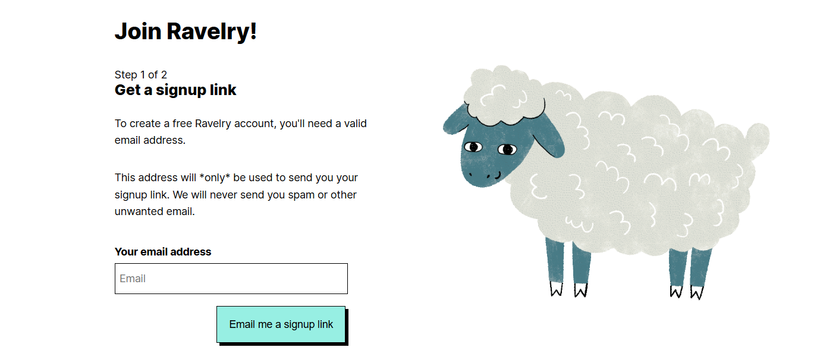The height and width of the screenshot is (363, 820).
Task: Click the Step 1 of 2 text
Action: click(x=140, y=74)
